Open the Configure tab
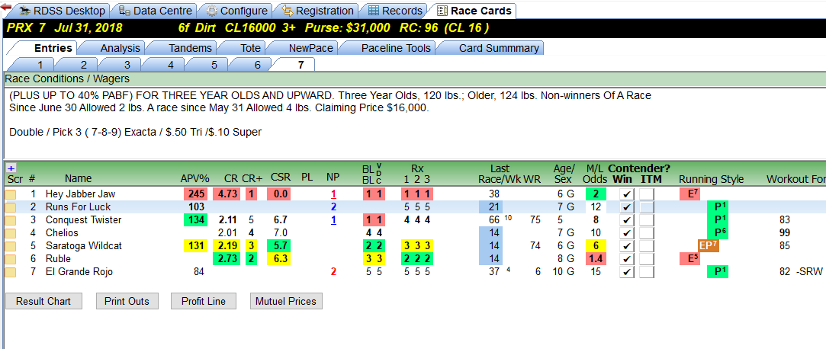826x349 pixels. [x=237, y=11]
